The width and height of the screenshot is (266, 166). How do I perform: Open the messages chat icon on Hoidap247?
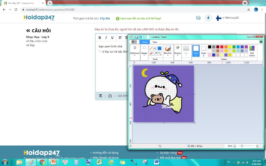coord(198,18)
